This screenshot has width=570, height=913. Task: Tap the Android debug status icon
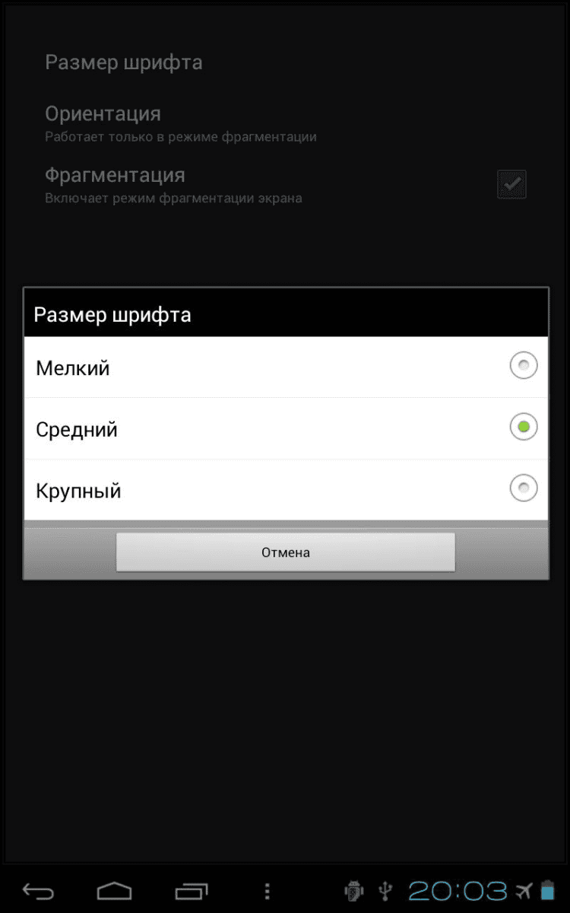pos(354,890)
